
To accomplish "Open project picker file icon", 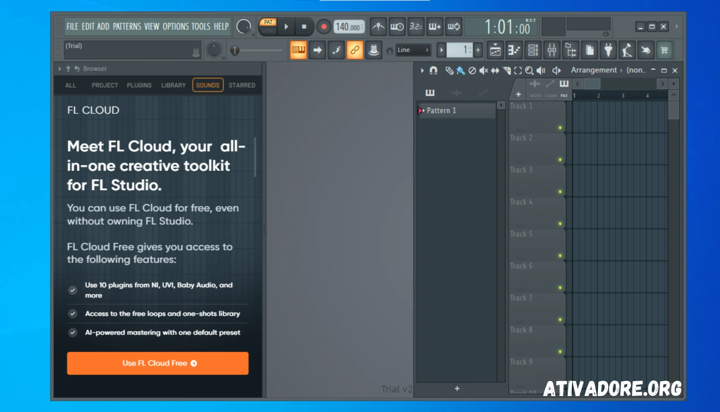I will tap(589, 50).
